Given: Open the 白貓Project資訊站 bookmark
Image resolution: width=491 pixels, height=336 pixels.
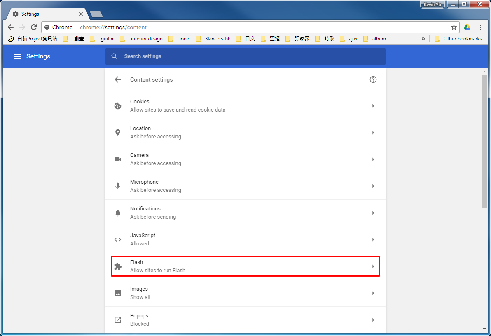Looking at the screenshot, I should click(33, 39).
